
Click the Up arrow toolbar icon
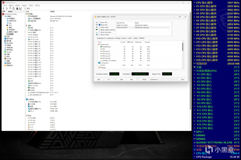pyautogui.click(x=10, y=8)
